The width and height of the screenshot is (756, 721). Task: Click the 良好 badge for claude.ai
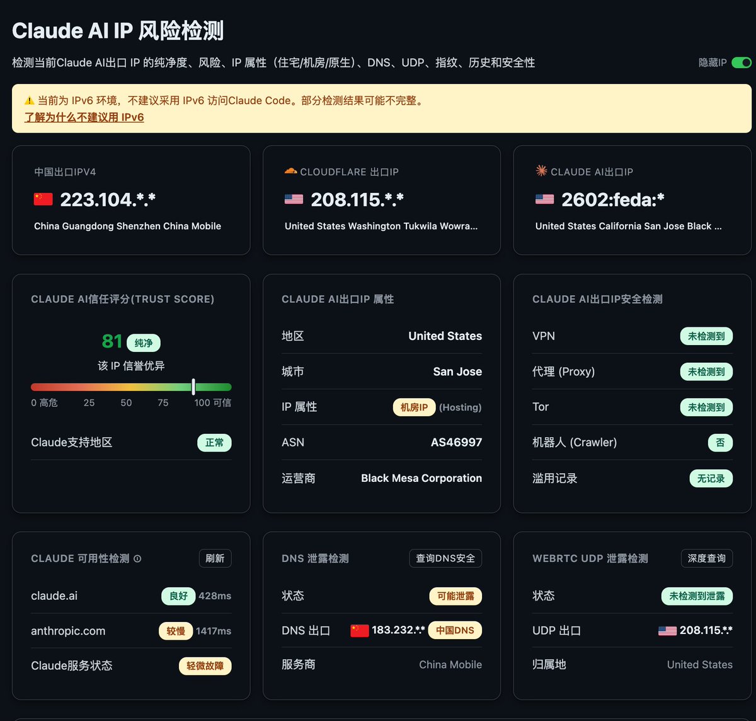(178, 595)
